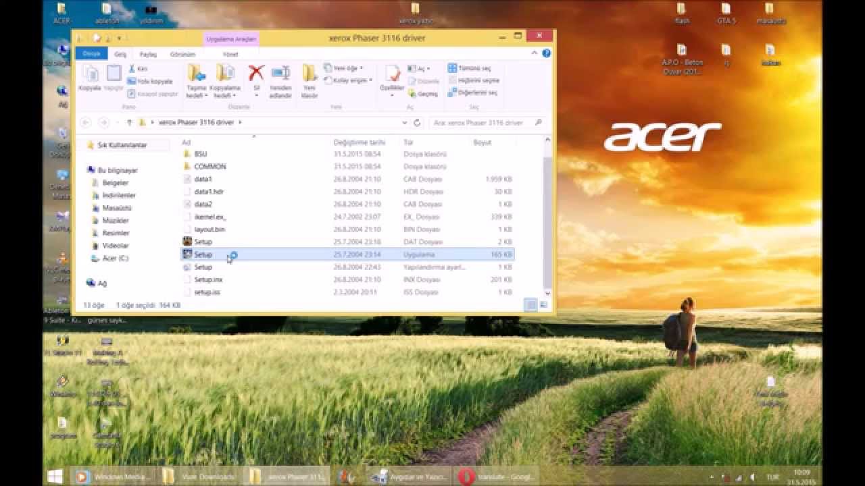The image size is (865, 486).
Task: Click the Kopyala (copy) ribbon icon
Action: pos(89,73)
